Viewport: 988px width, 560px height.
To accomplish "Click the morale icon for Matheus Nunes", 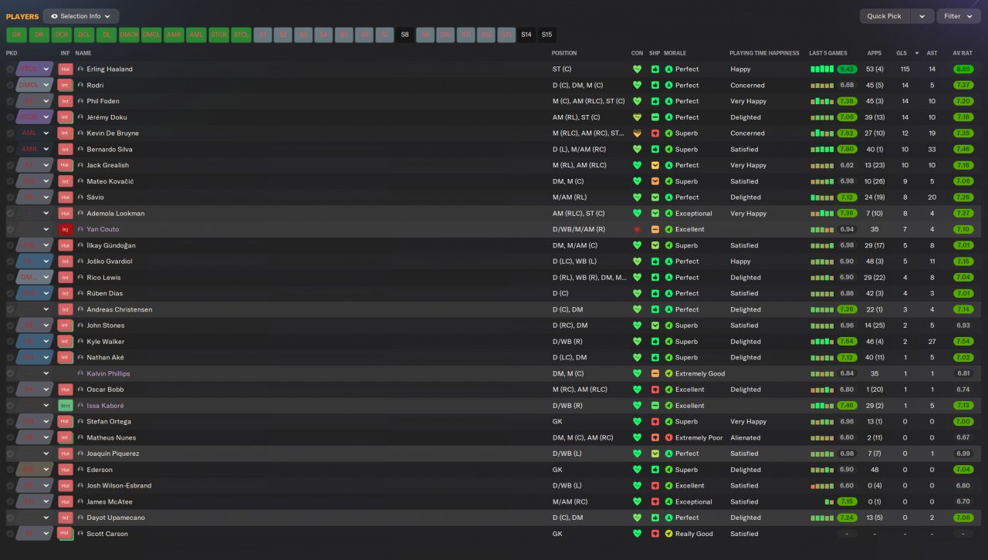I will tap(669, 437).
